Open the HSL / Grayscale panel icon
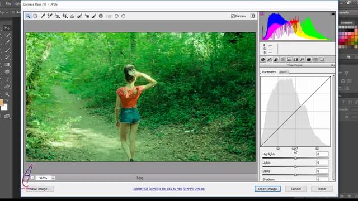The height and width of the screenshot is (201, 358). pos(282,60)
